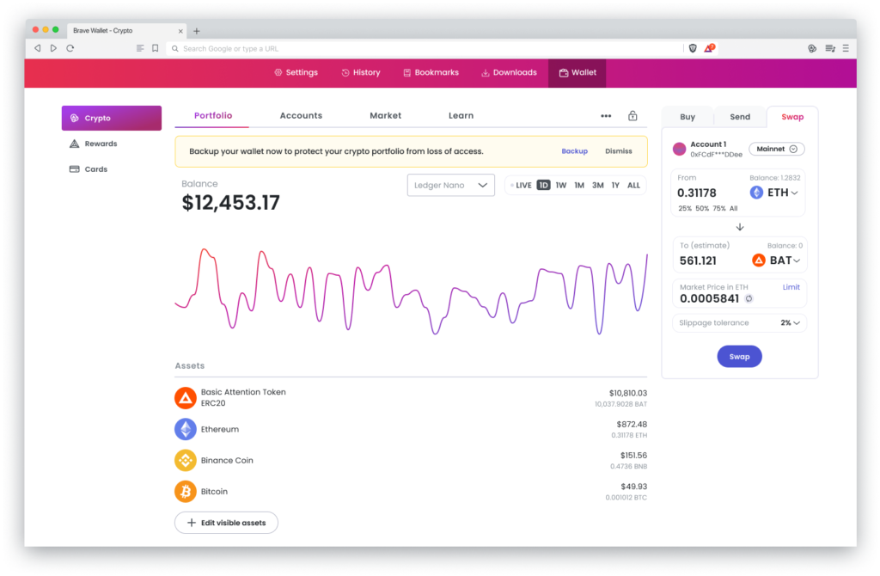This screenshot has height=576, width=880.
Task: Open the Mainnet network dropdown
Action: pyautogui.click(x=777, y=149)
